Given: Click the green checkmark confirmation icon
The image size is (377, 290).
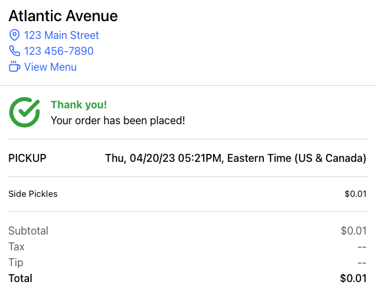Looking at the screenshot, I should point(24,112).
